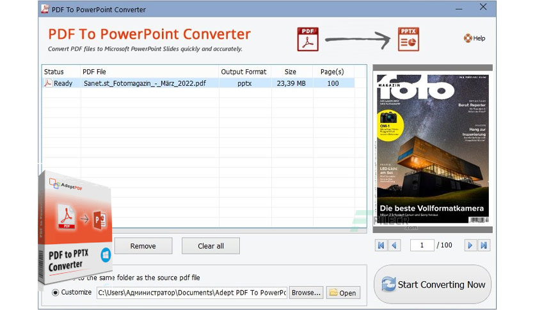
Task: Click the PDF File column header
Action: 150,72
